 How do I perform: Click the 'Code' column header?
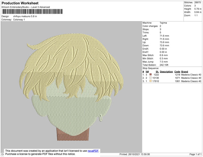coord(177,72)
